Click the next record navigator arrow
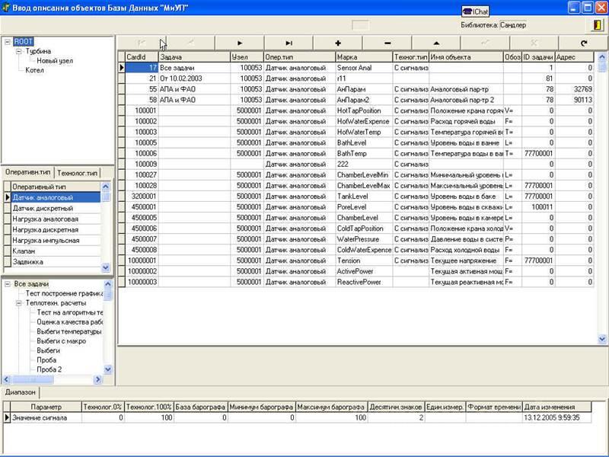Screen dimensions: 609x457 [240, 43]
